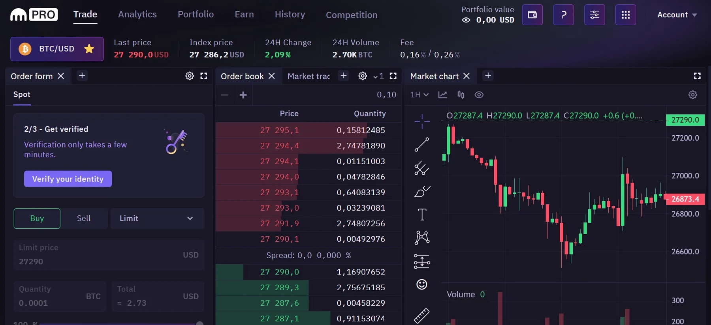This screenshot has height=325, width=711.
Task: Change the candlestick chart type
Action: (461, 95)
